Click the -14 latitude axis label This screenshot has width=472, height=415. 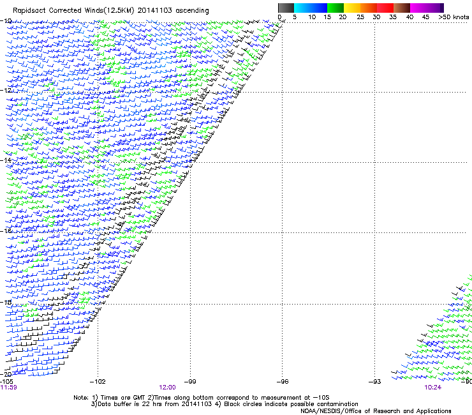6,160
